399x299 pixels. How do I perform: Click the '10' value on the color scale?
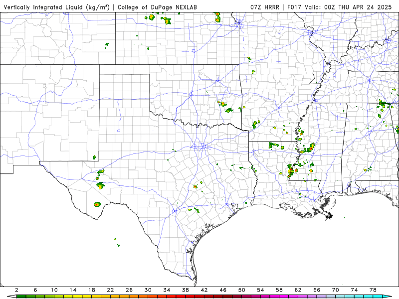(54, 290)
